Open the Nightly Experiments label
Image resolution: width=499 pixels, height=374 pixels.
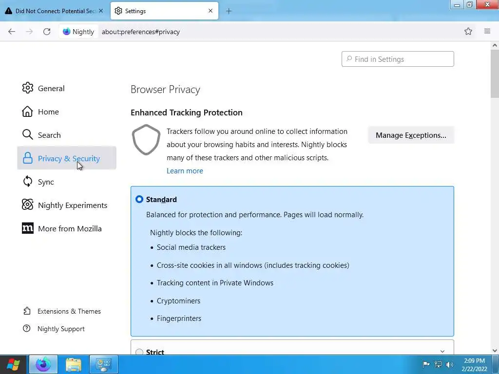73,205
